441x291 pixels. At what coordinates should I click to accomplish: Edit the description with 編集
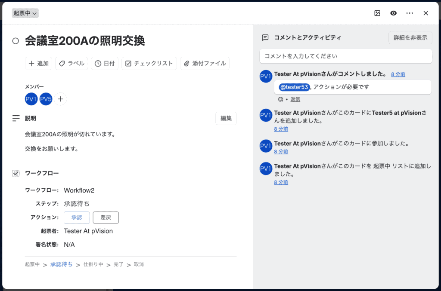[226, 118]
